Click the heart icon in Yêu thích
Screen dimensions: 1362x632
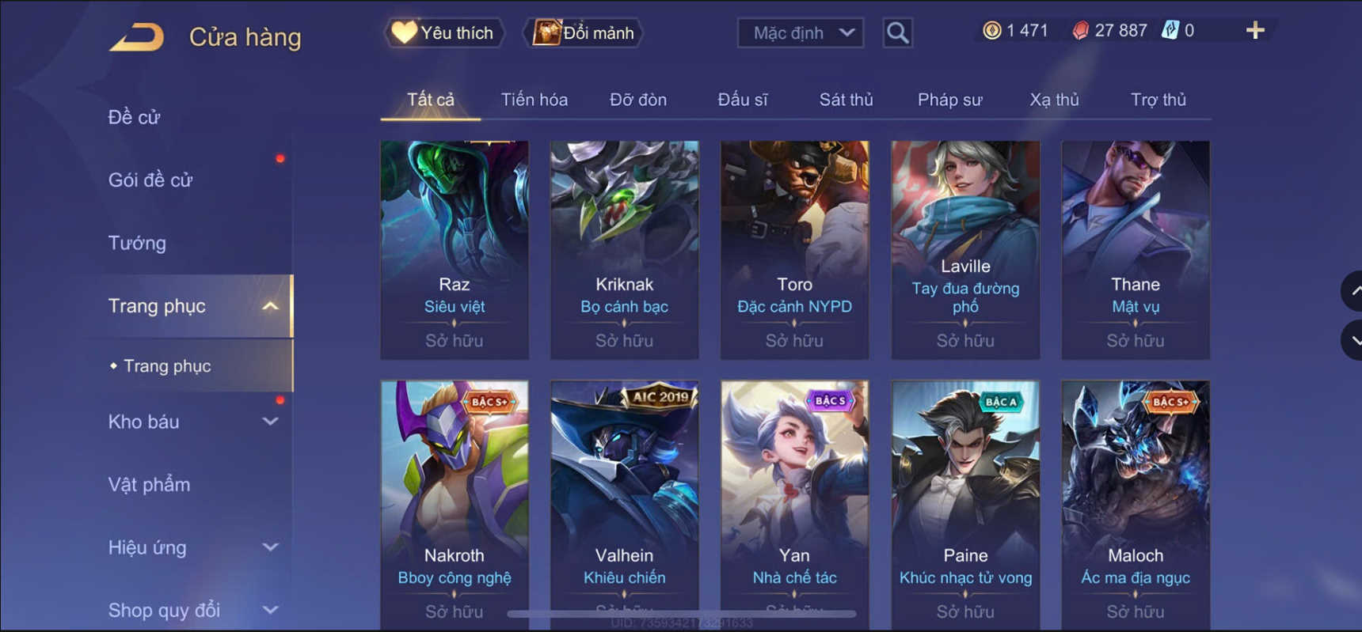point(404,32)
